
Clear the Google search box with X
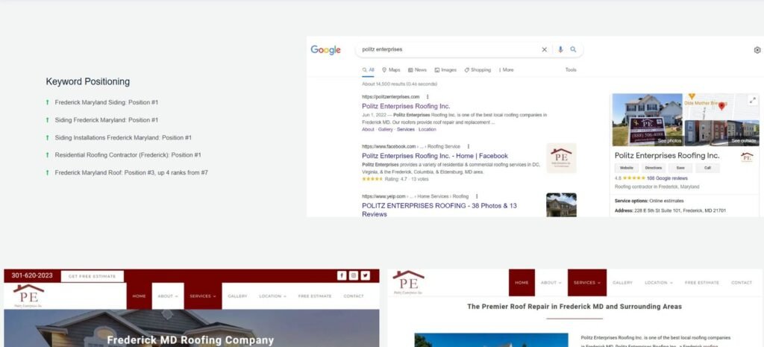click(544, 49)
